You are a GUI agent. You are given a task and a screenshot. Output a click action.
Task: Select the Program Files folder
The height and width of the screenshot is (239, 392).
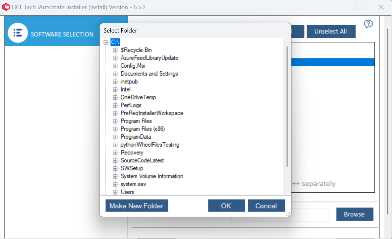point(136,121)
